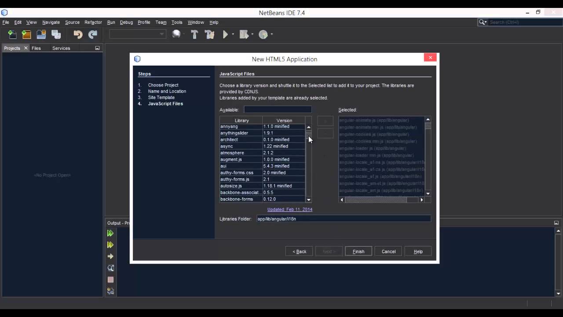
Task: Click the Build Project hammer icon
Action: [x=194, y=34]
